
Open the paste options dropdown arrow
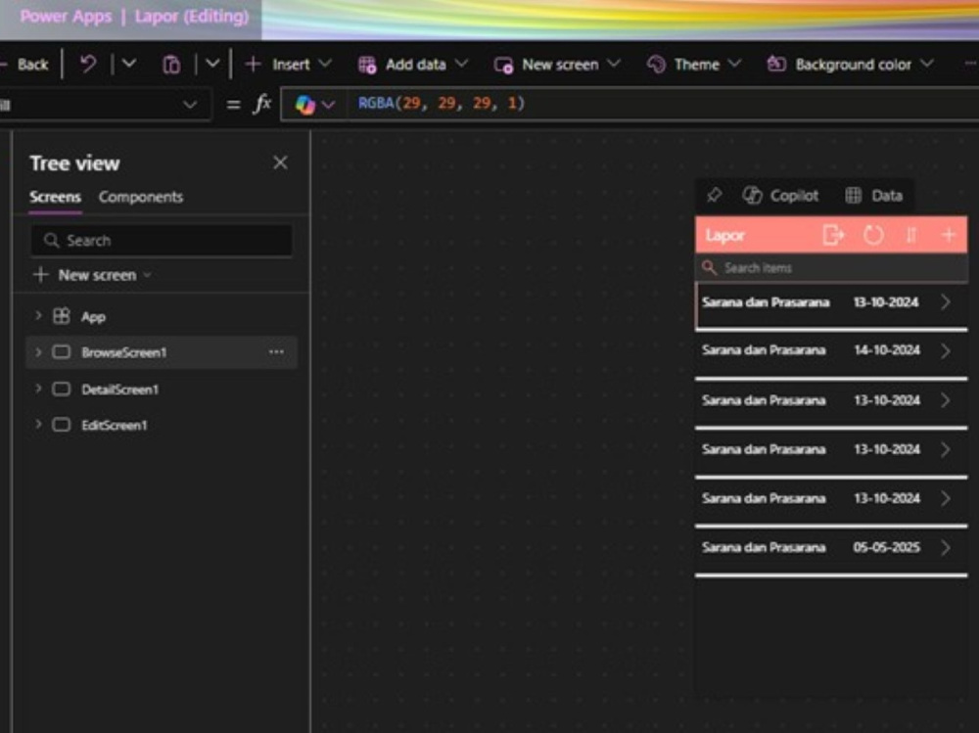point(212,64)
